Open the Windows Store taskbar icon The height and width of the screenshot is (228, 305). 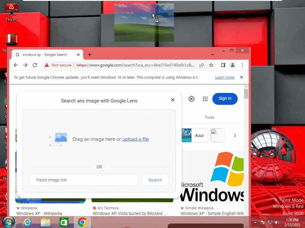64,222
